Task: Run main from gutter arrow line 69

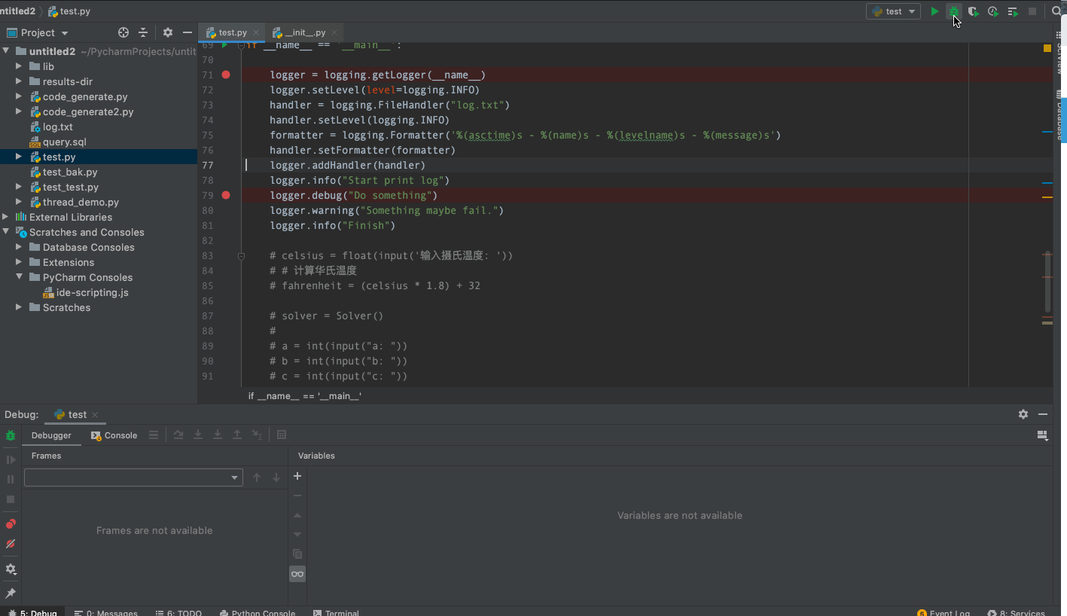Action: tap(224, 46)
